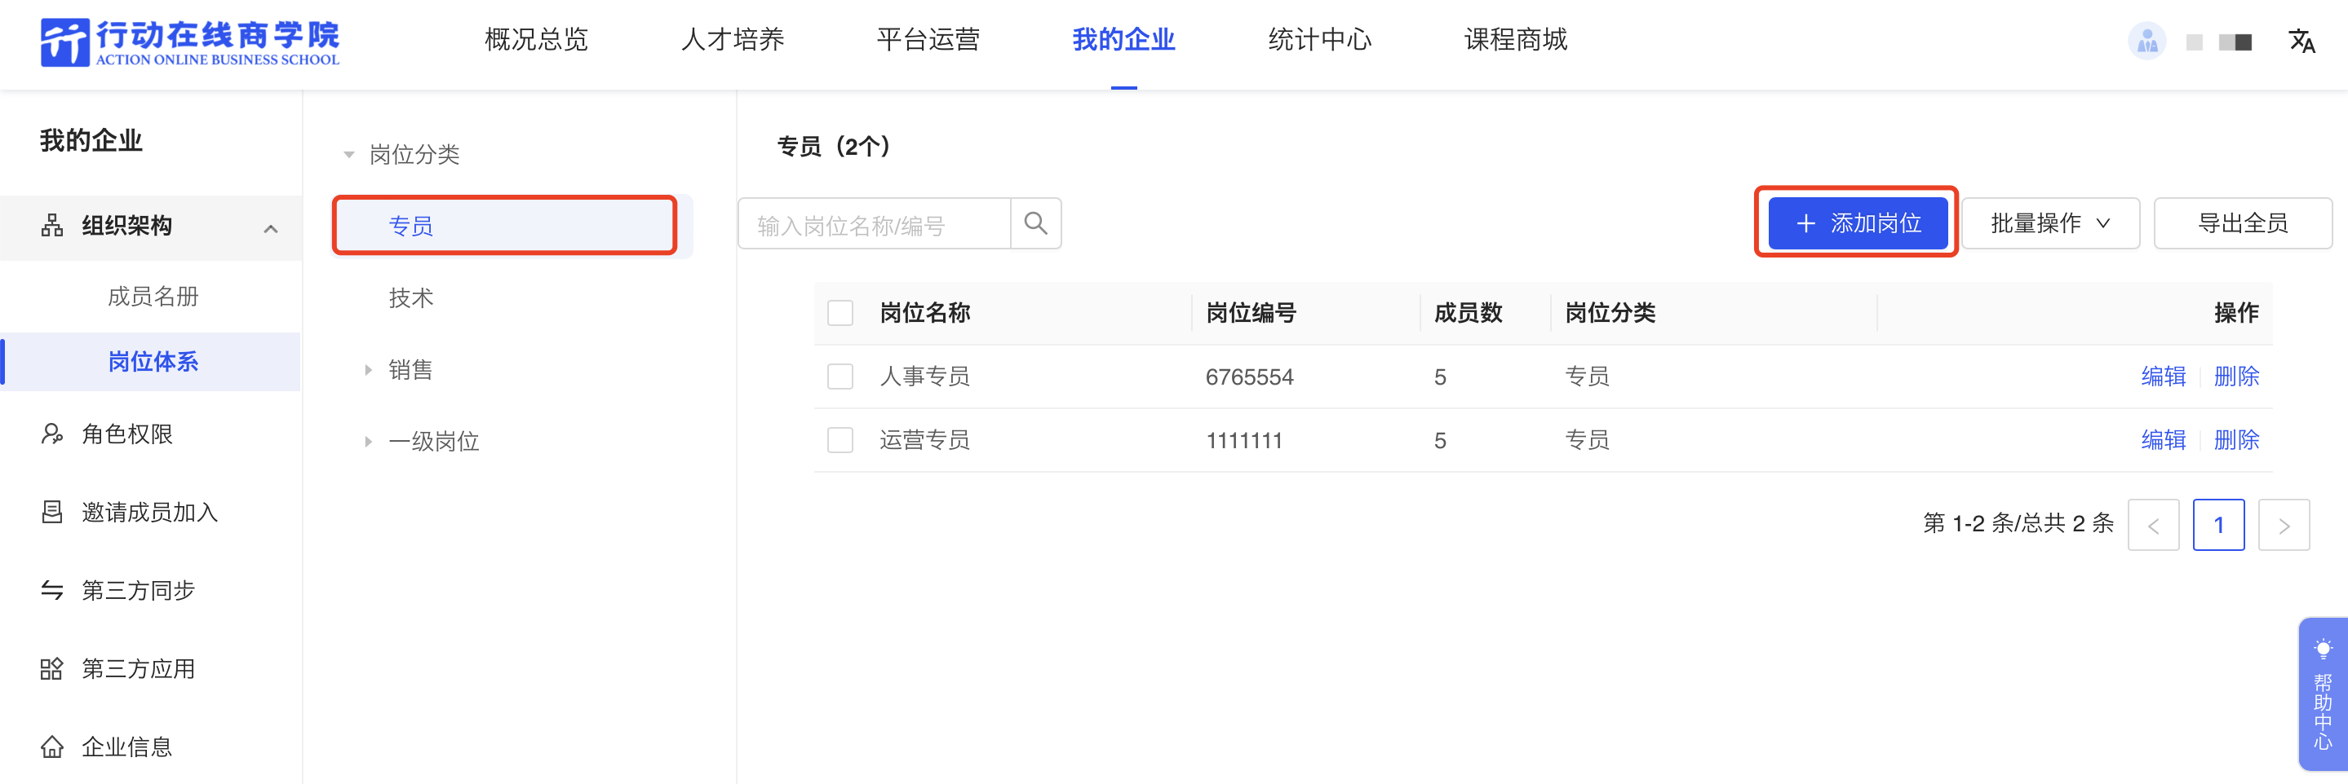Go to next page arrow
Image resolution: width=2348 pixels, height=784 pixels.
tap(2284, 525)
